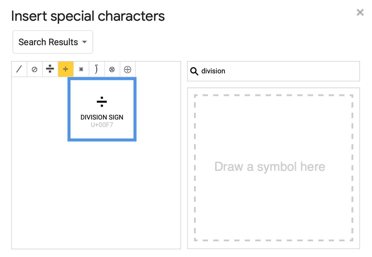372x257 pixels.
Task: Choose the heavy bold division sign
Action: tap(50, 69)
